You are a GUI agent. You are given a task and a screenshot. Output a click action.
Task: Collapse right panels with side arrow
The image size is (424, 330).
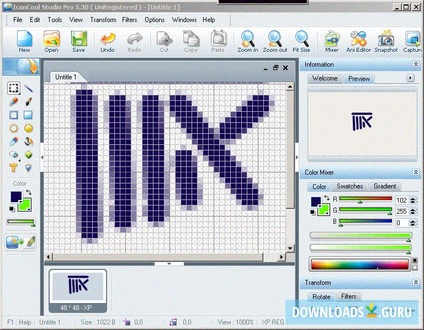point(297,157)
